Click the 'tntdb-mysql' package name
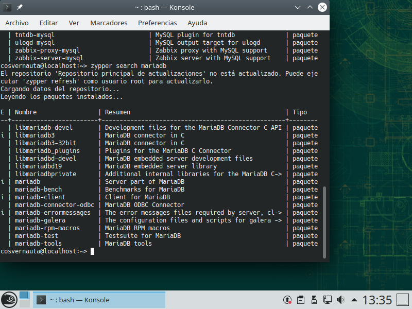Screen dimensions: 412x309 (x=35, y=35)
